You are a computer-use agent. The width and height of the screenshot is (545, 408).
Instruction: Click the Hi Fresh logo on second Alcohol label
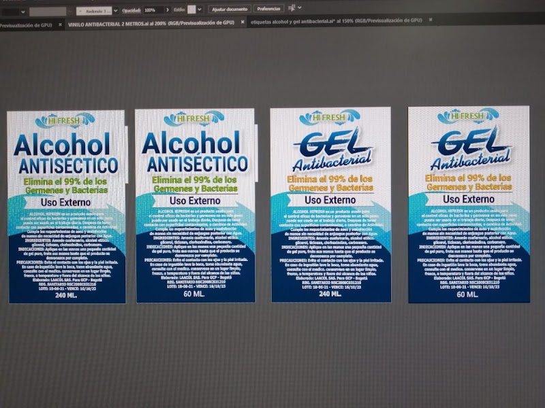pos(193,118)
